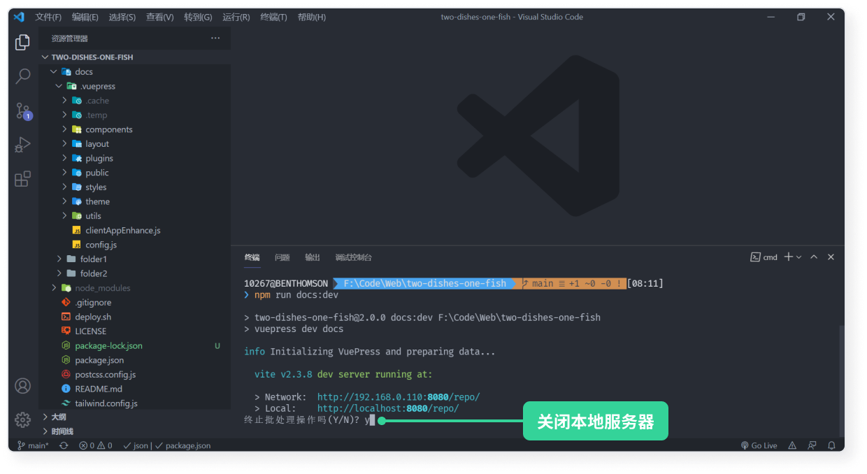Open the Network URL in terminal
The image size is (867, 474).
click(x=399, y=396)
